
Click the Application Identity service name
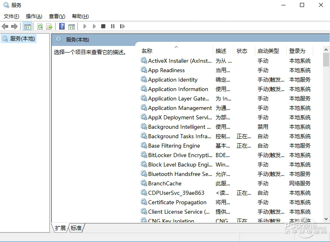click(173, 80)
